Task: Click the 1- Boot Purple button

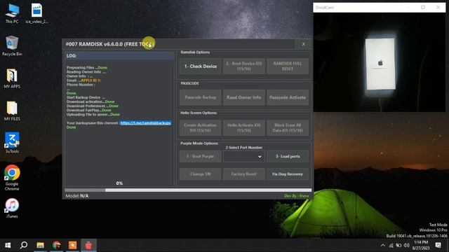Action: pyautogui.click(x=201, y=157)
